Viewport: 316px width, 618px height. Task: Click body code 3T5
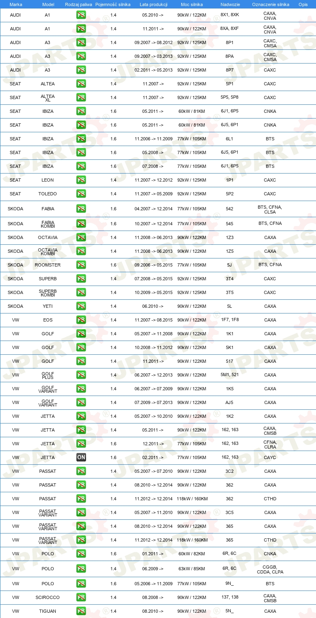(230, 292)
